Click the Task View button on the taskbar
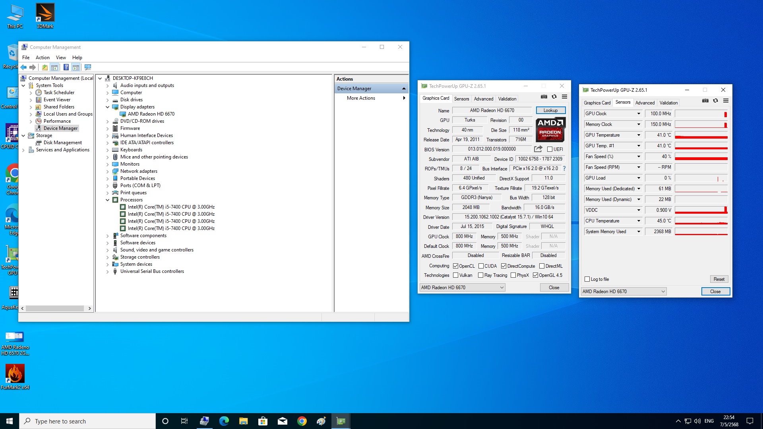Viewport: 763px width, 429px height. tap(184, 421)
